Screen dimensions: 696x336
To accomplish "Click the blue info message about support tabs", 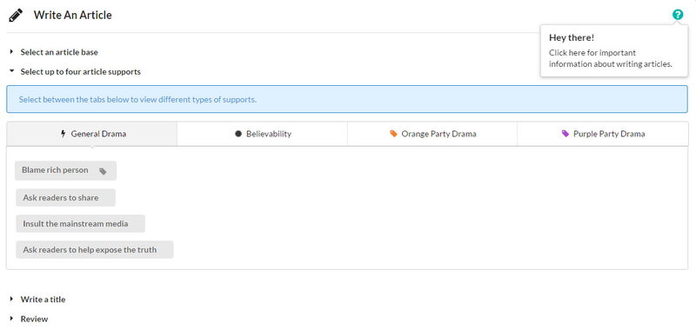I will (x=347, y=99).
